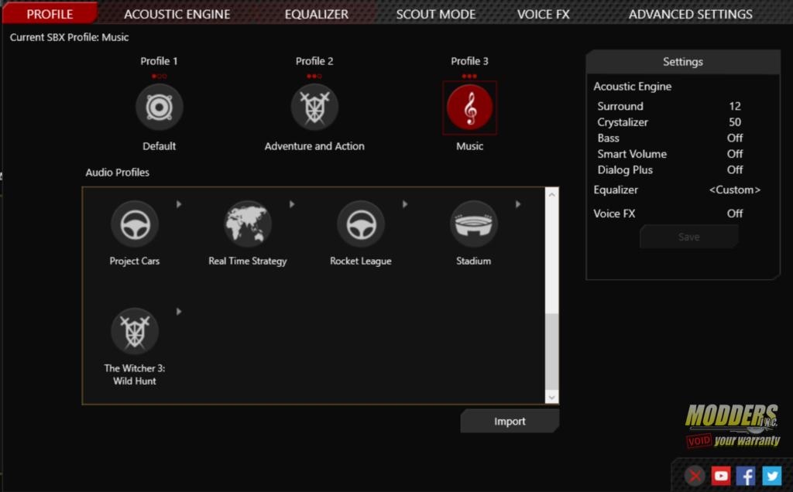The width and height of the screenshot is (793, 492).
Task: Select the Music treble clef profile
Action: 469,108
